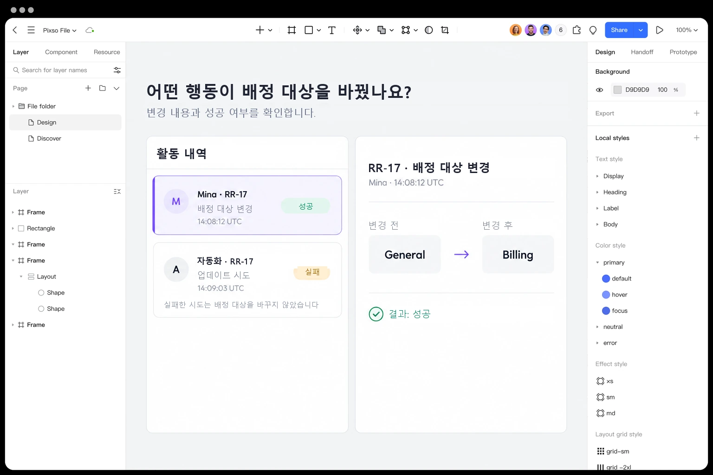Expand the Display text style group
The height and width of the screenshot is (475, 713).
pyautogui.click(x=597, y=176)
